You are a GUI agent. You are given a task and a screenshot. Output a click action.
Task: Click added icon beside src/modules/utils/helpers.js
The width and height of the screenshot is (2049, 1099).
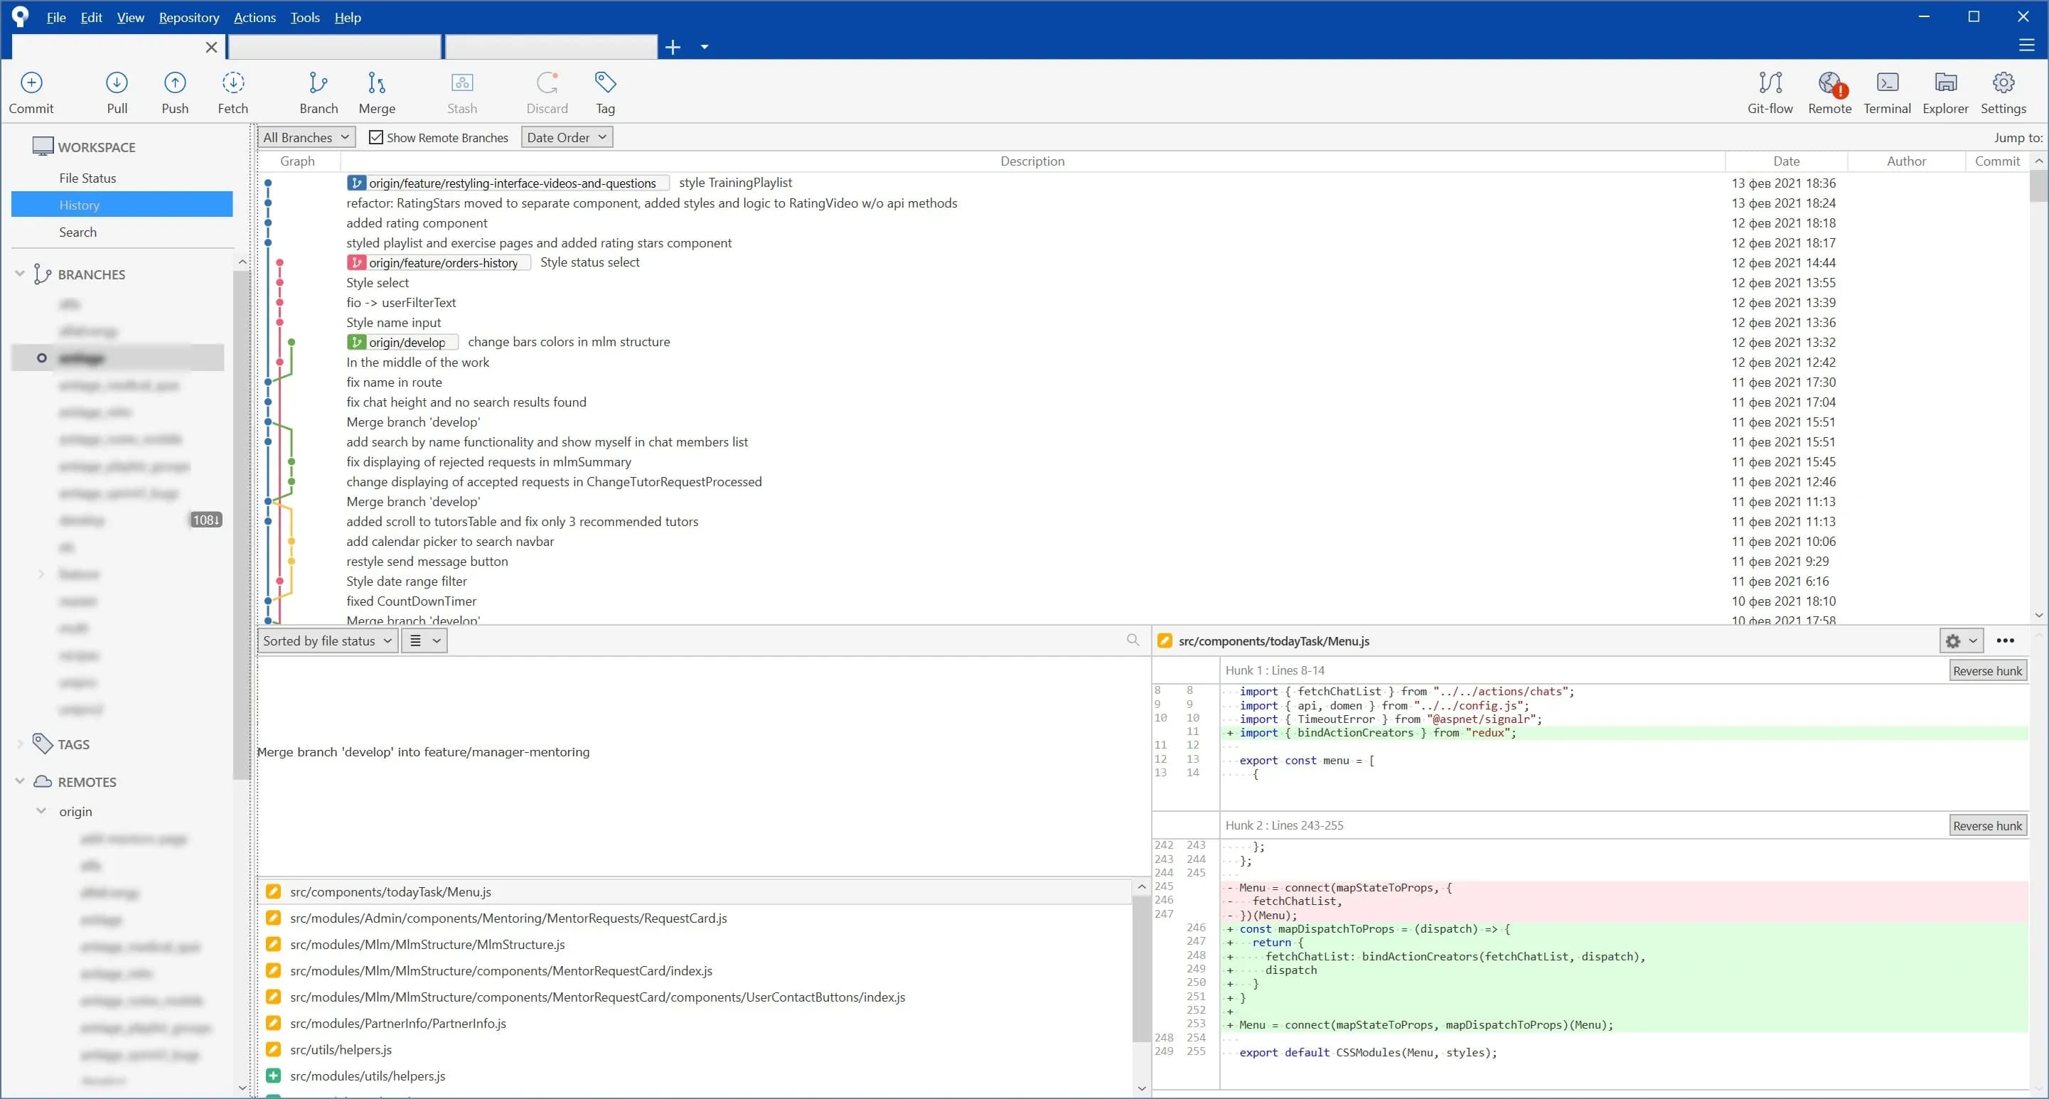click(x=273, y=1075)
